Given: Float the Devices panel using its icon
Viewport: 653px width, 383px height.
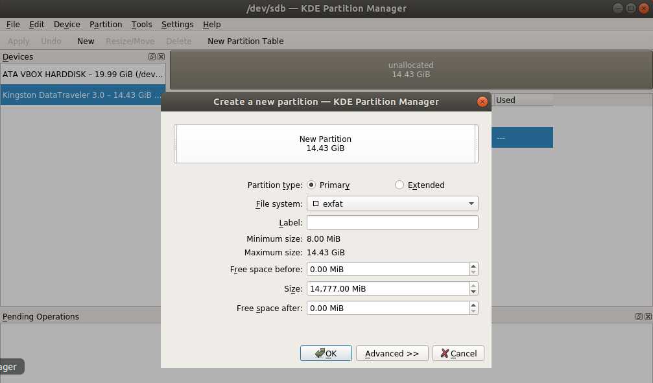Looking at the screenshot, I should click(152, 57).
